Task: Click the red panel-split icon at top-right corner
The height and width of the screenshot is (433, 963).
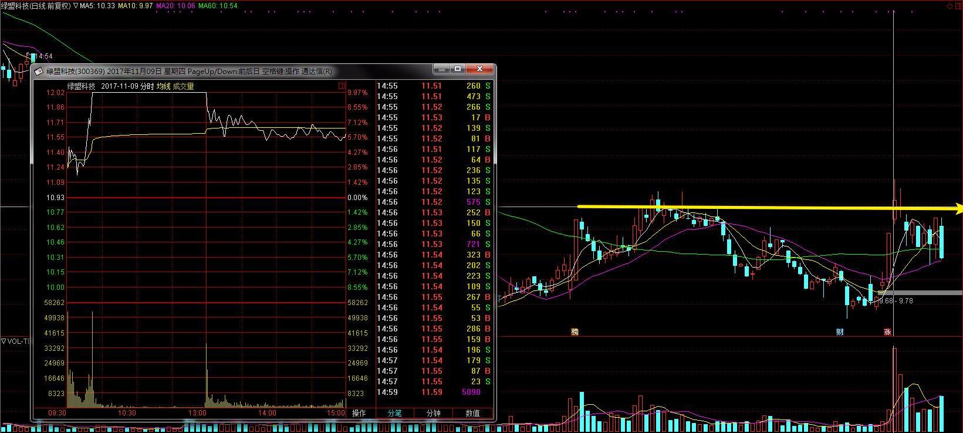Action: [957, 5]
